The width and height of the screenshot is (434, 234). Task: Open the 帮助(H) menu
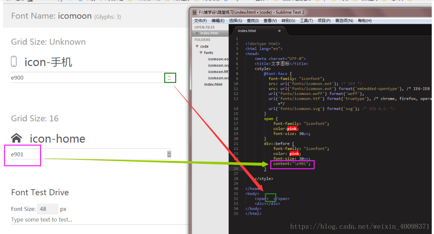coord(365,21)
